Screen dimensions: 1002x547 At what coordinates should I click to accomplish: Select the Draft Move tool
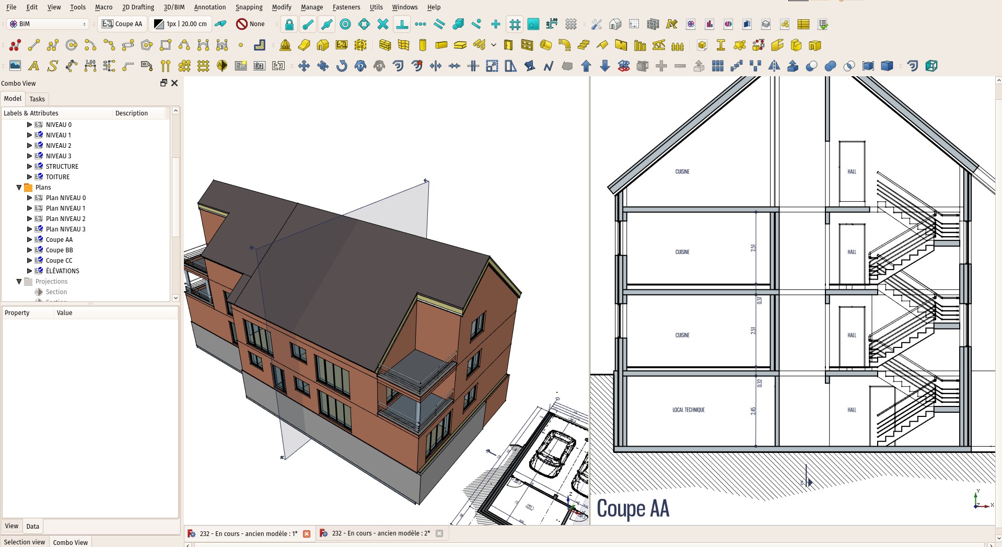[304, 66]
